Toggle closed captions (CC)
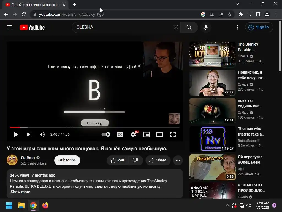This screenshot has height=212, width=282. point(120,134)
